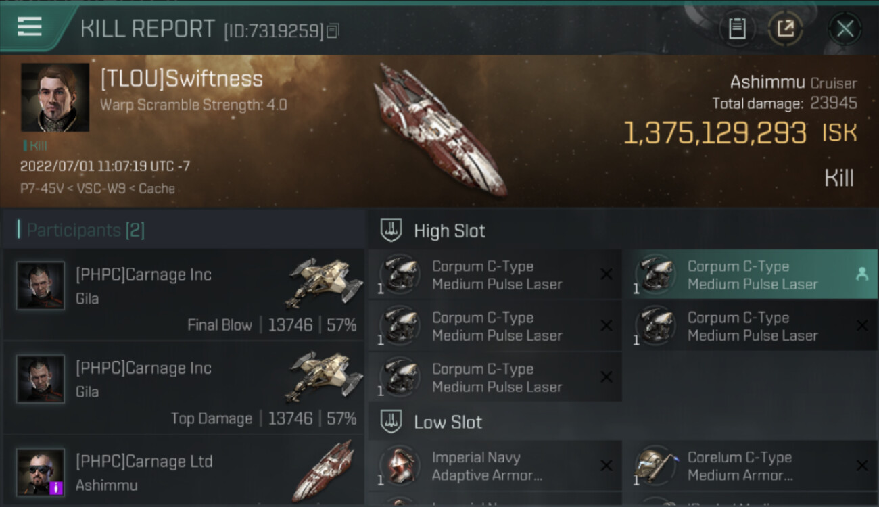Select the Top Damage Gila participant
Viewport: 879px width, 507px height.
pos(183,388)
